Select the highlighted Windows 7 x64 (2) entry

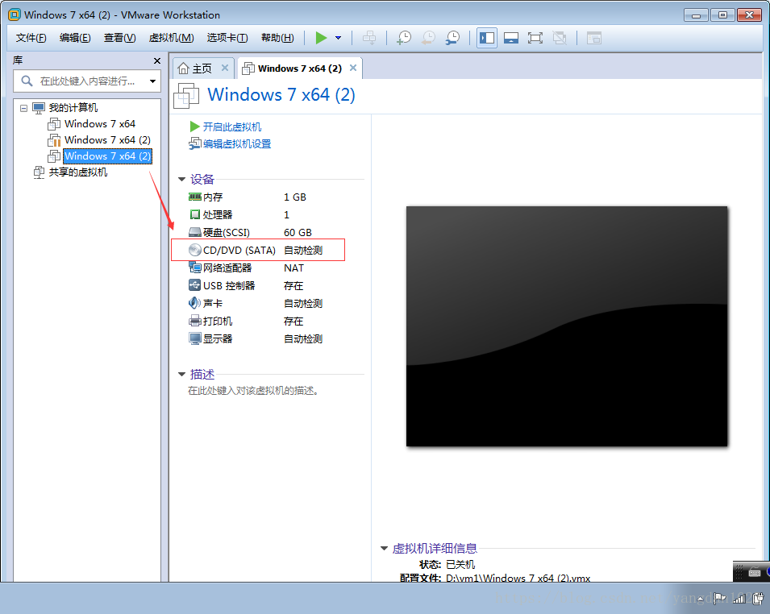[x=107, y=156]
